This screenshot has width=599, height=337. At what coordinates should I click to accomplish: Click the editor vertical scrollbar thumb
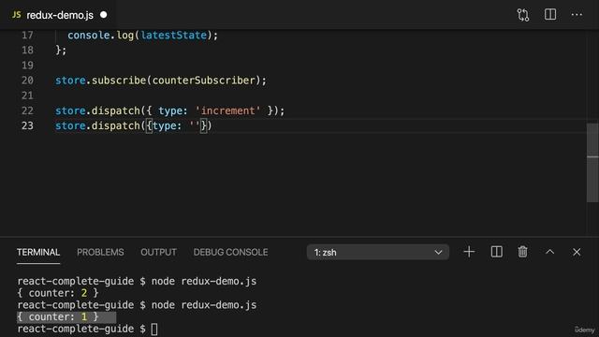click(x=592, y=162)
